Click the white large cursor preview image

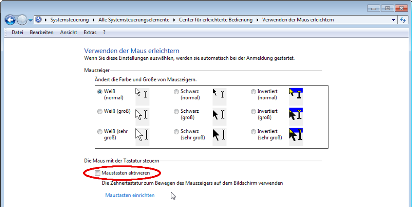(142, 116)
